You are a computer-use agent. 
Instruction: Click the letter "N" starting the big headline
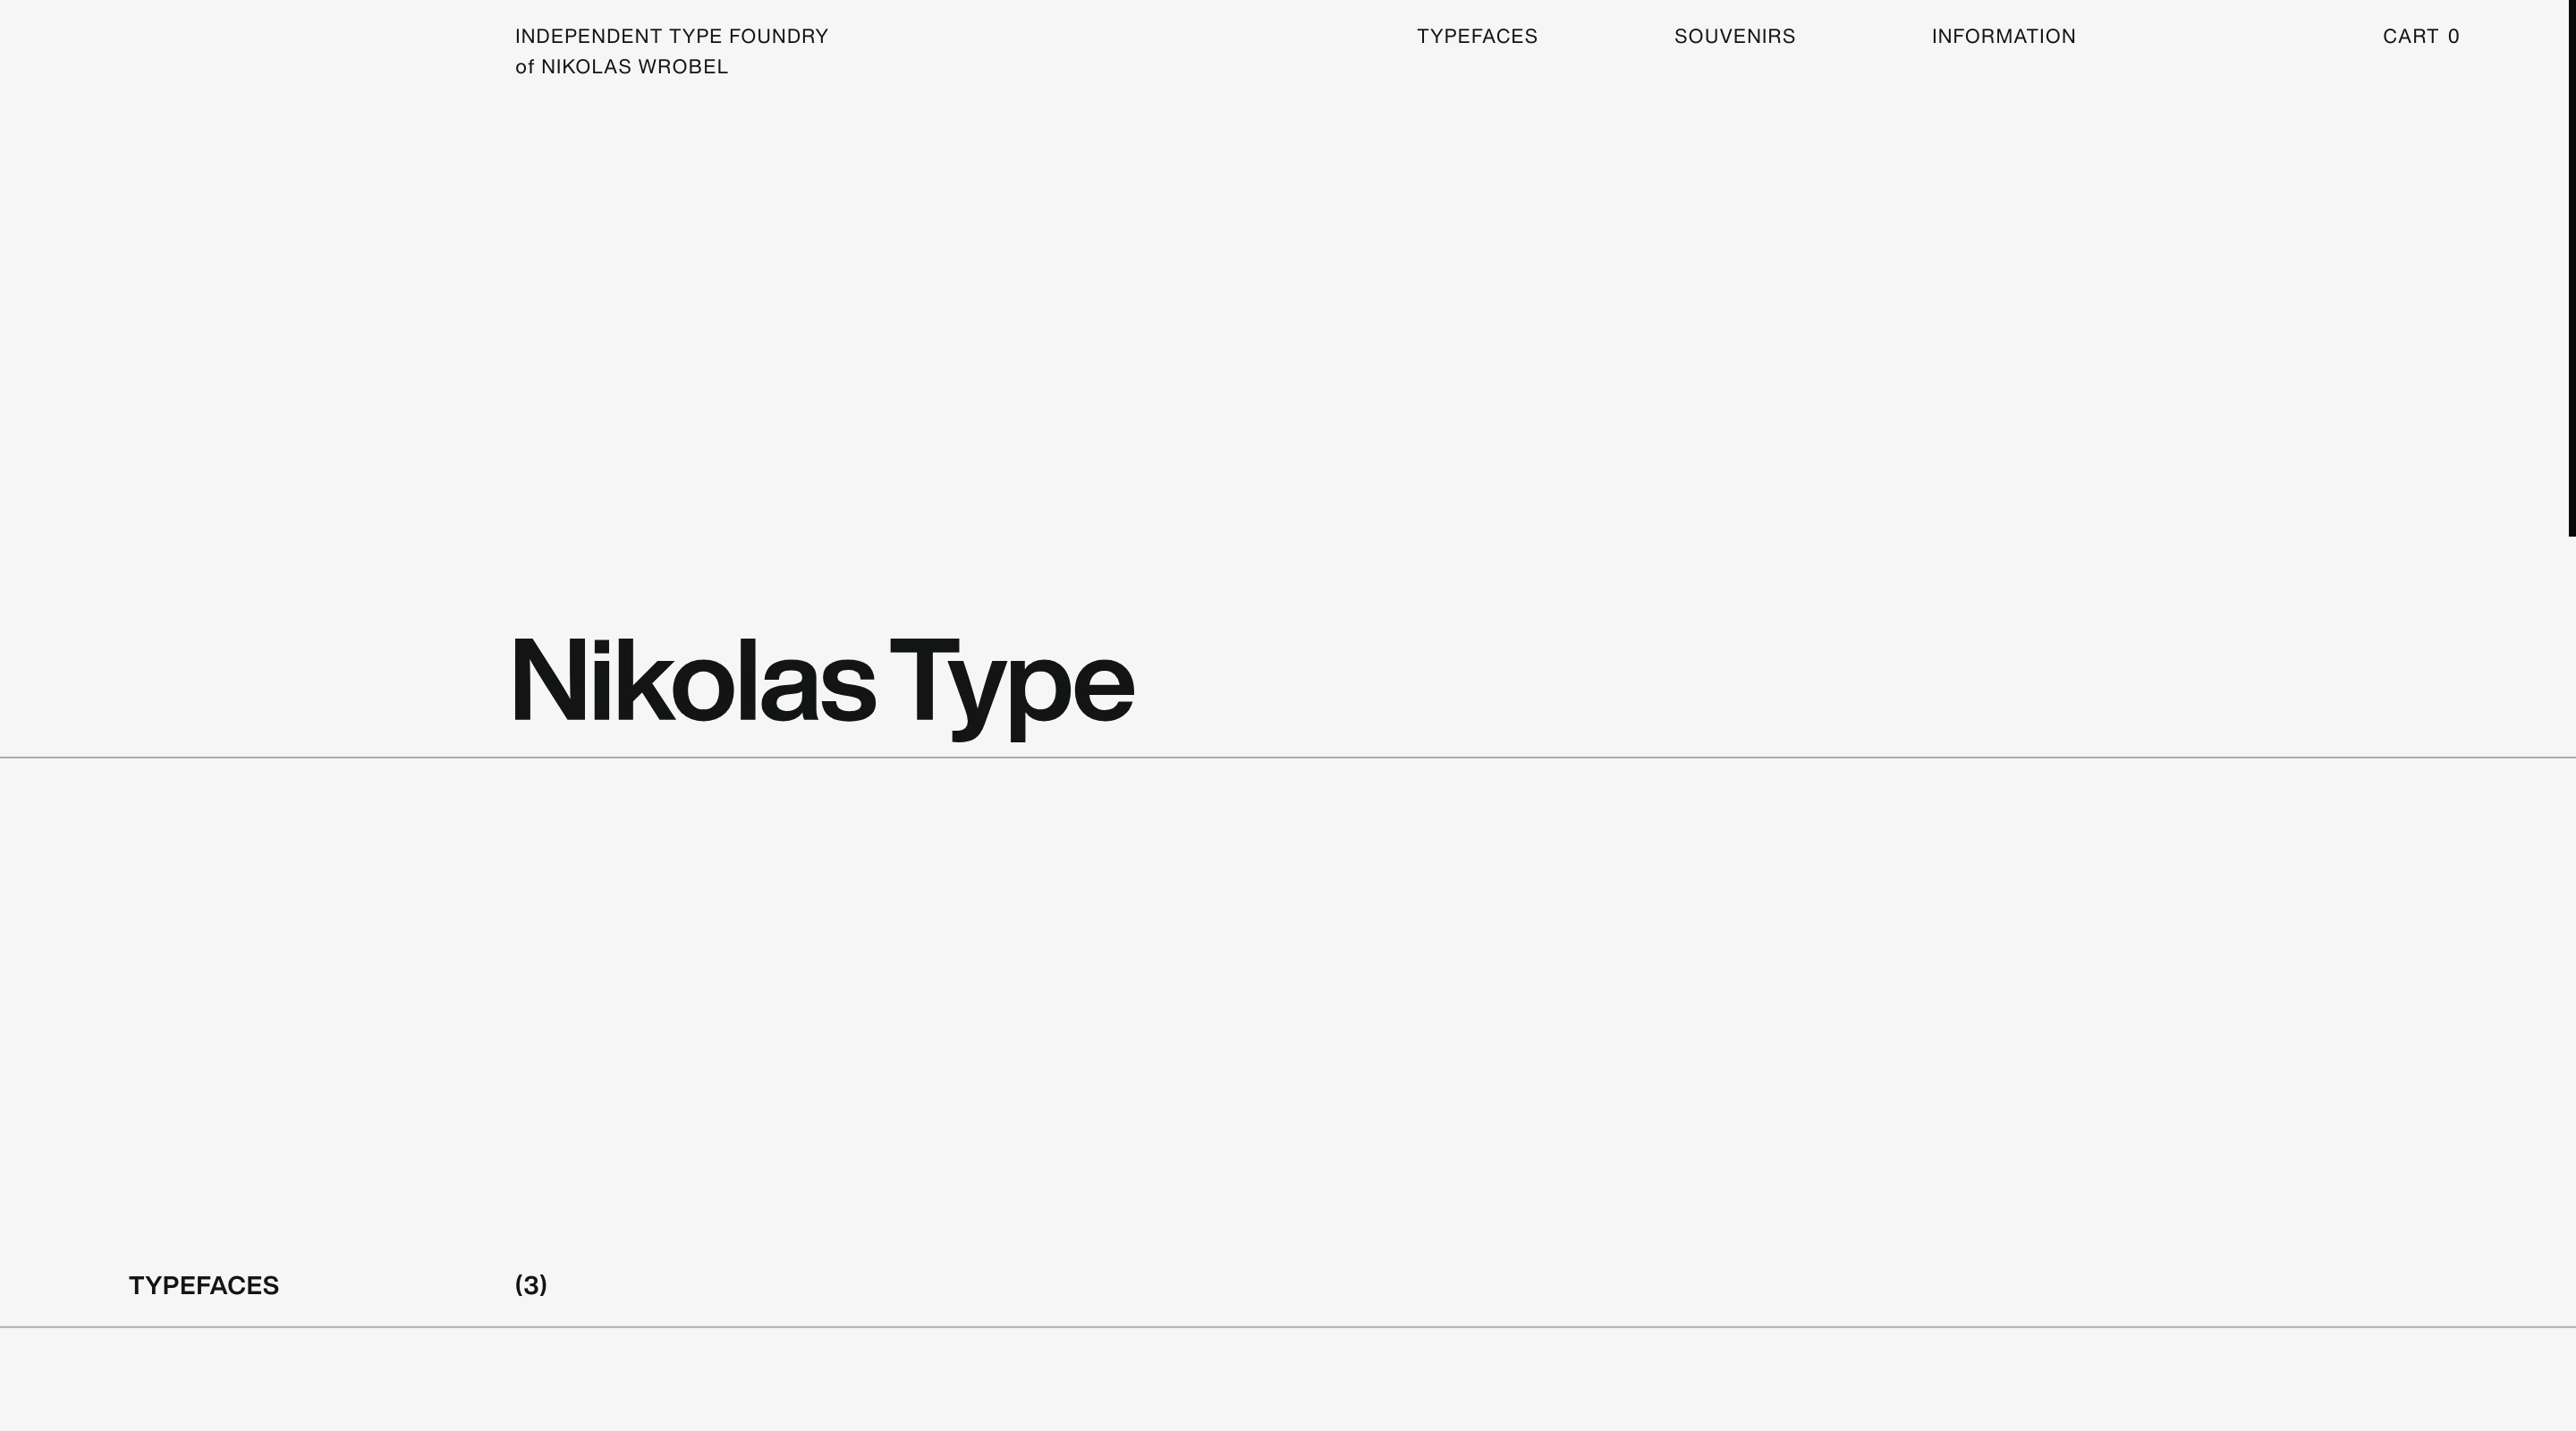pos(548,680)
